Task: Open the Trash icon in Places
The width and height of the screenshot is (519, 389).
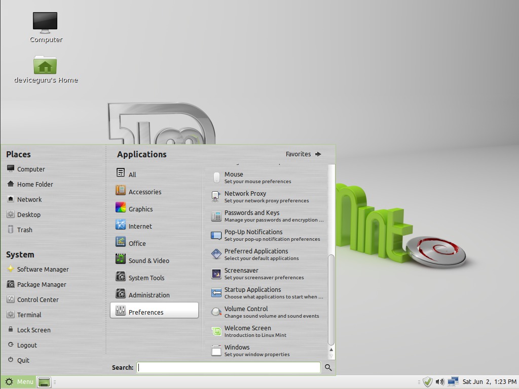Action: pyautogui.click(x=11, y=230)
